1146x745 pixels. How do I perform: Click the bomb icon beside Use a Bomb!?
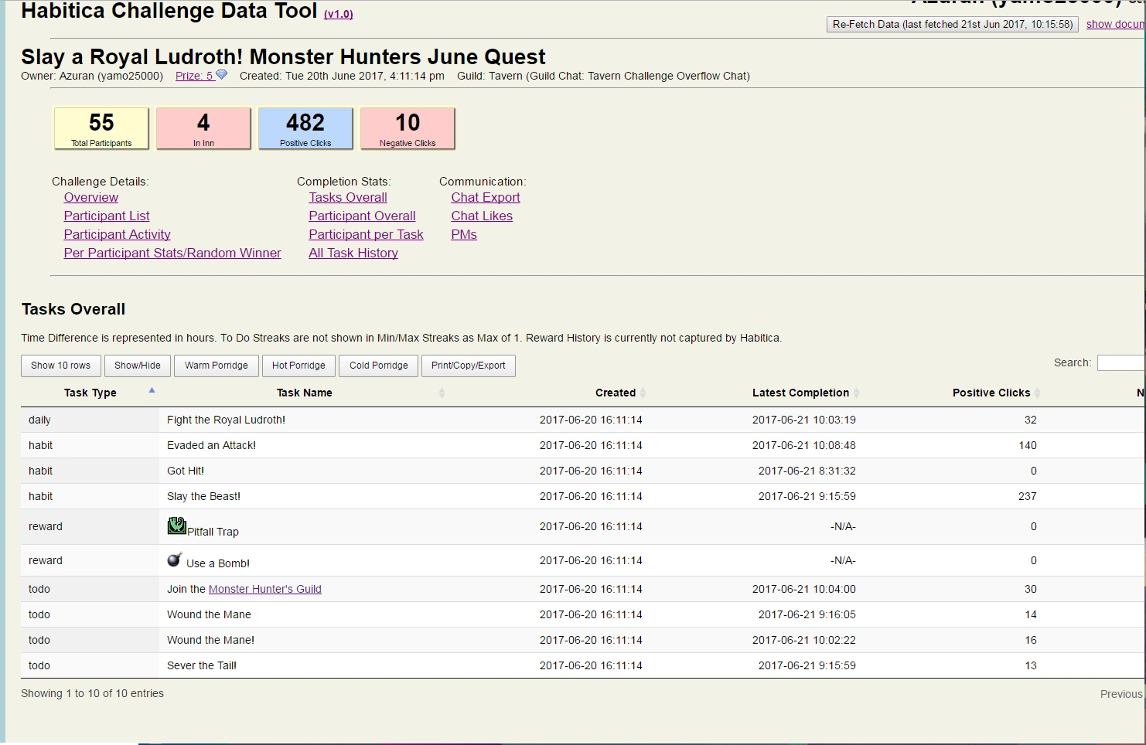click(x=175, y=560)
